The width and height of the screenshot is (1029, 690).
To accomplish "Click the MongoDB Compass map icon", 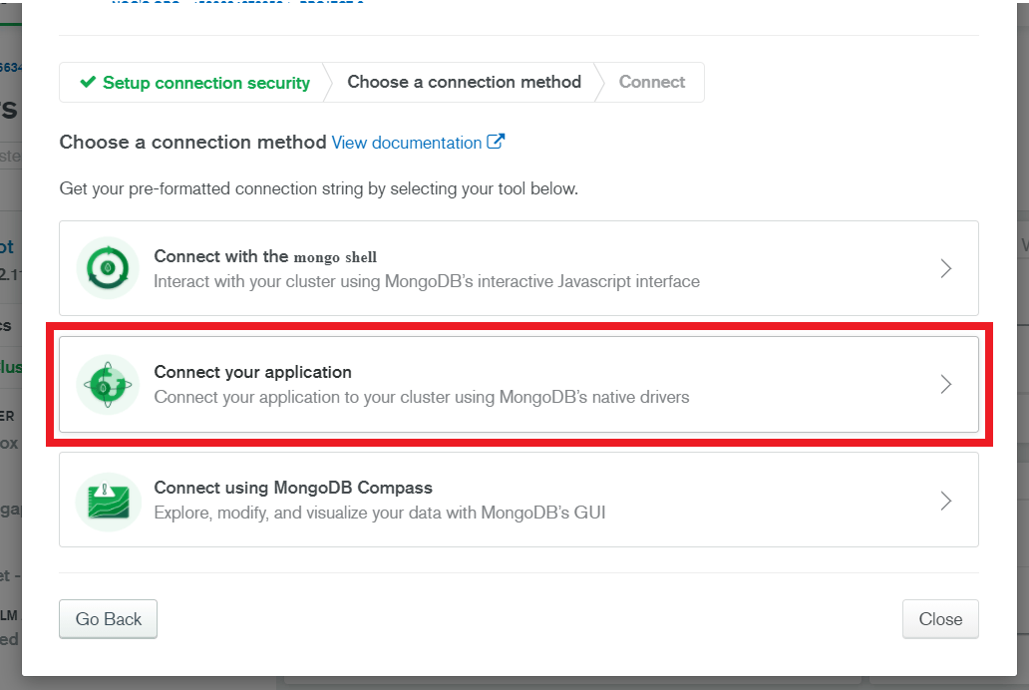I will pyautogui.click(x=108, y=501).
